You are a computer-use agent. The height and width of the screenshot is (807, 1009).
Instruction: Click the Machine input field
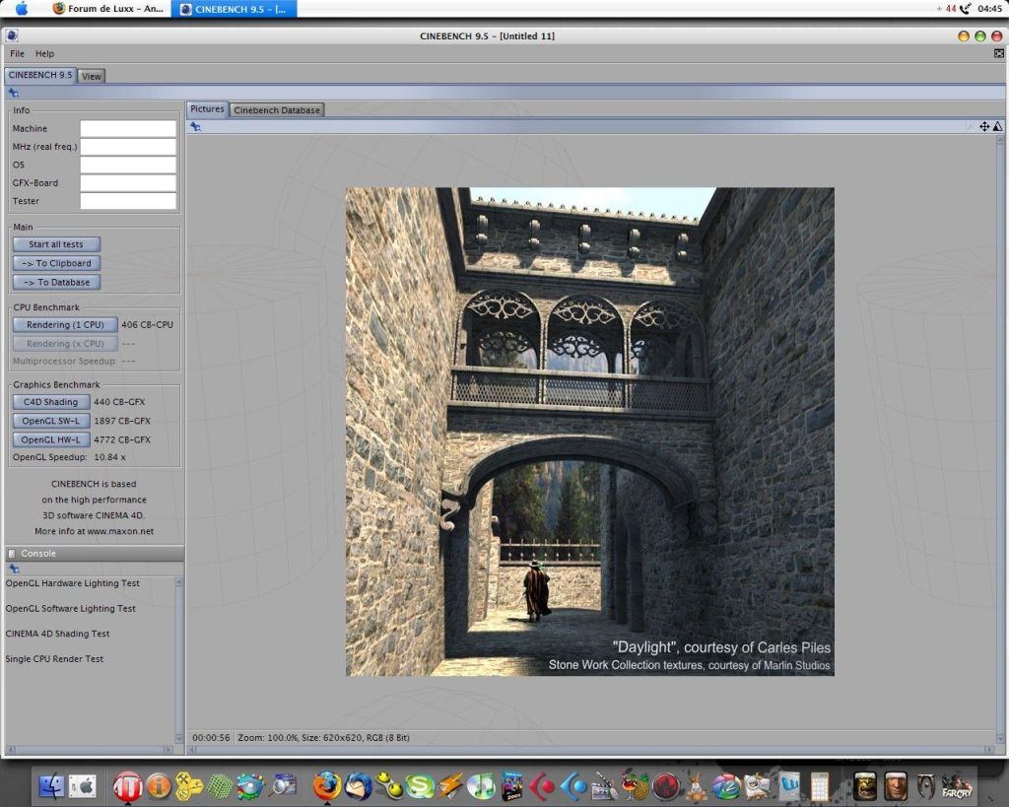128,129
